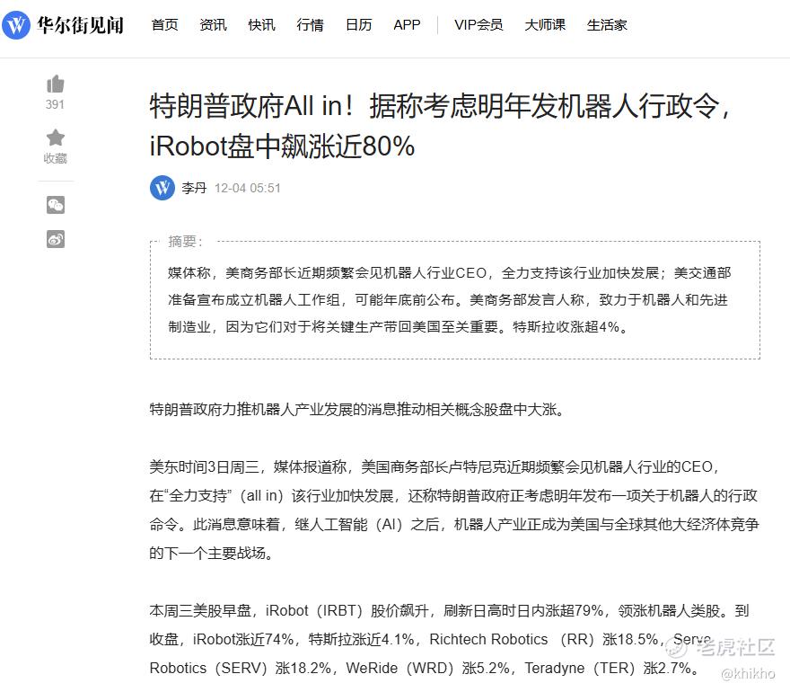Image resolution: width=790 pixels, height=692 pixels.
Task: Click last line starting Robotics（SERV）涨18.2%
Action: point(425,669)
